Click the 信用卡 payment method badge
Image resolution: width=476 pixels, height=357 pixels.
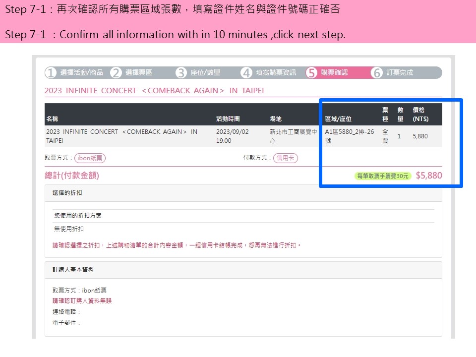point(286,158)
